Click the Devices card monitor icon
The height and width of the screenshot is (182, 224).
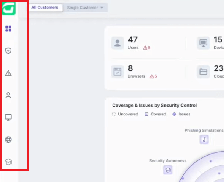pos(203,43)
